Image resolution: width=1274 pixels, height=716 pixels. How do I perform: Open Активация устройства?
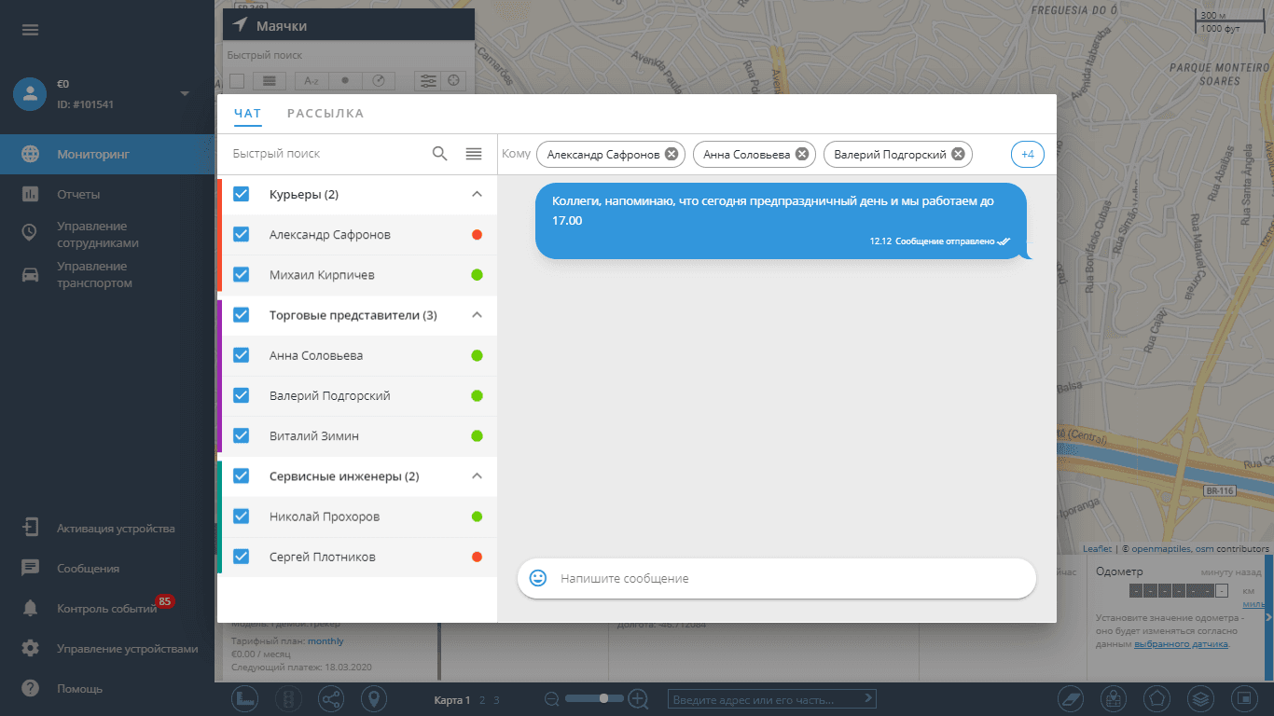[x=107, y=528]
